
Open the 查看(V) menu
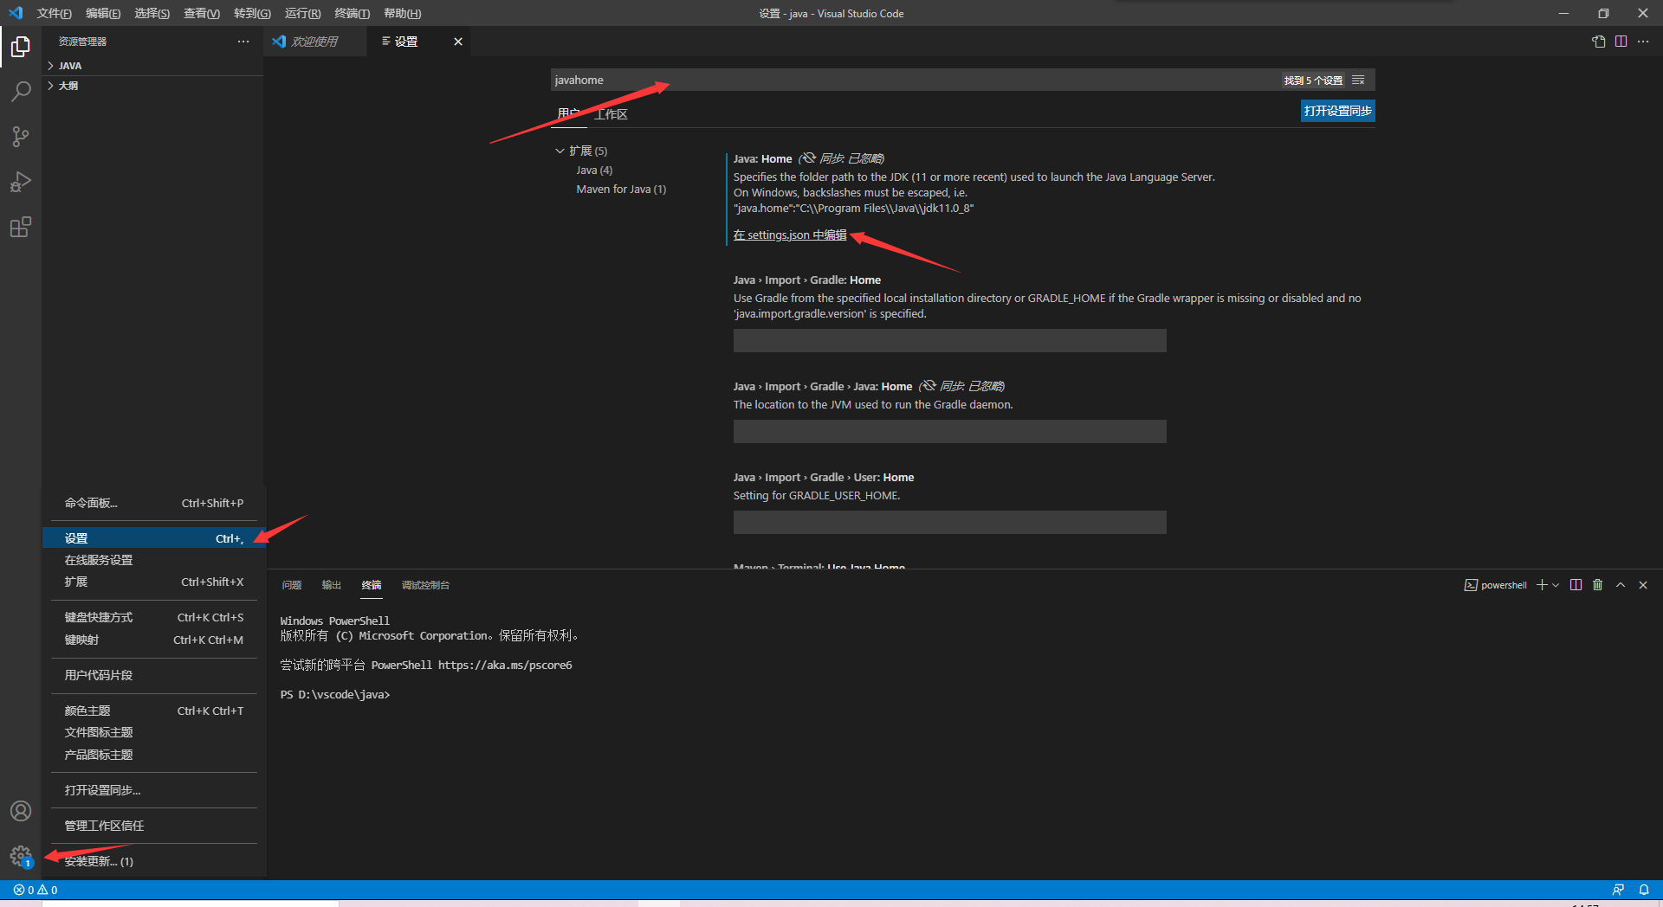(202, 13)
